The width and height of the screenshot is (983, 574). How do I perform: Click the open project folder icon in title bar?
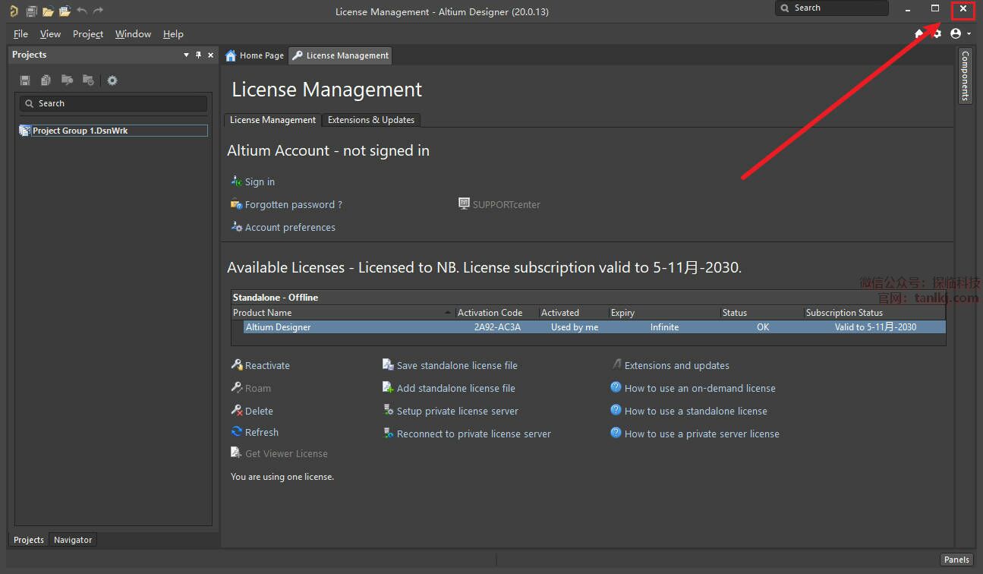click(x=65, y=11)
